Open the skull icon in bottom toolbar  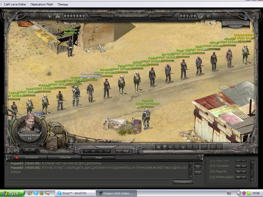point(165,147)
